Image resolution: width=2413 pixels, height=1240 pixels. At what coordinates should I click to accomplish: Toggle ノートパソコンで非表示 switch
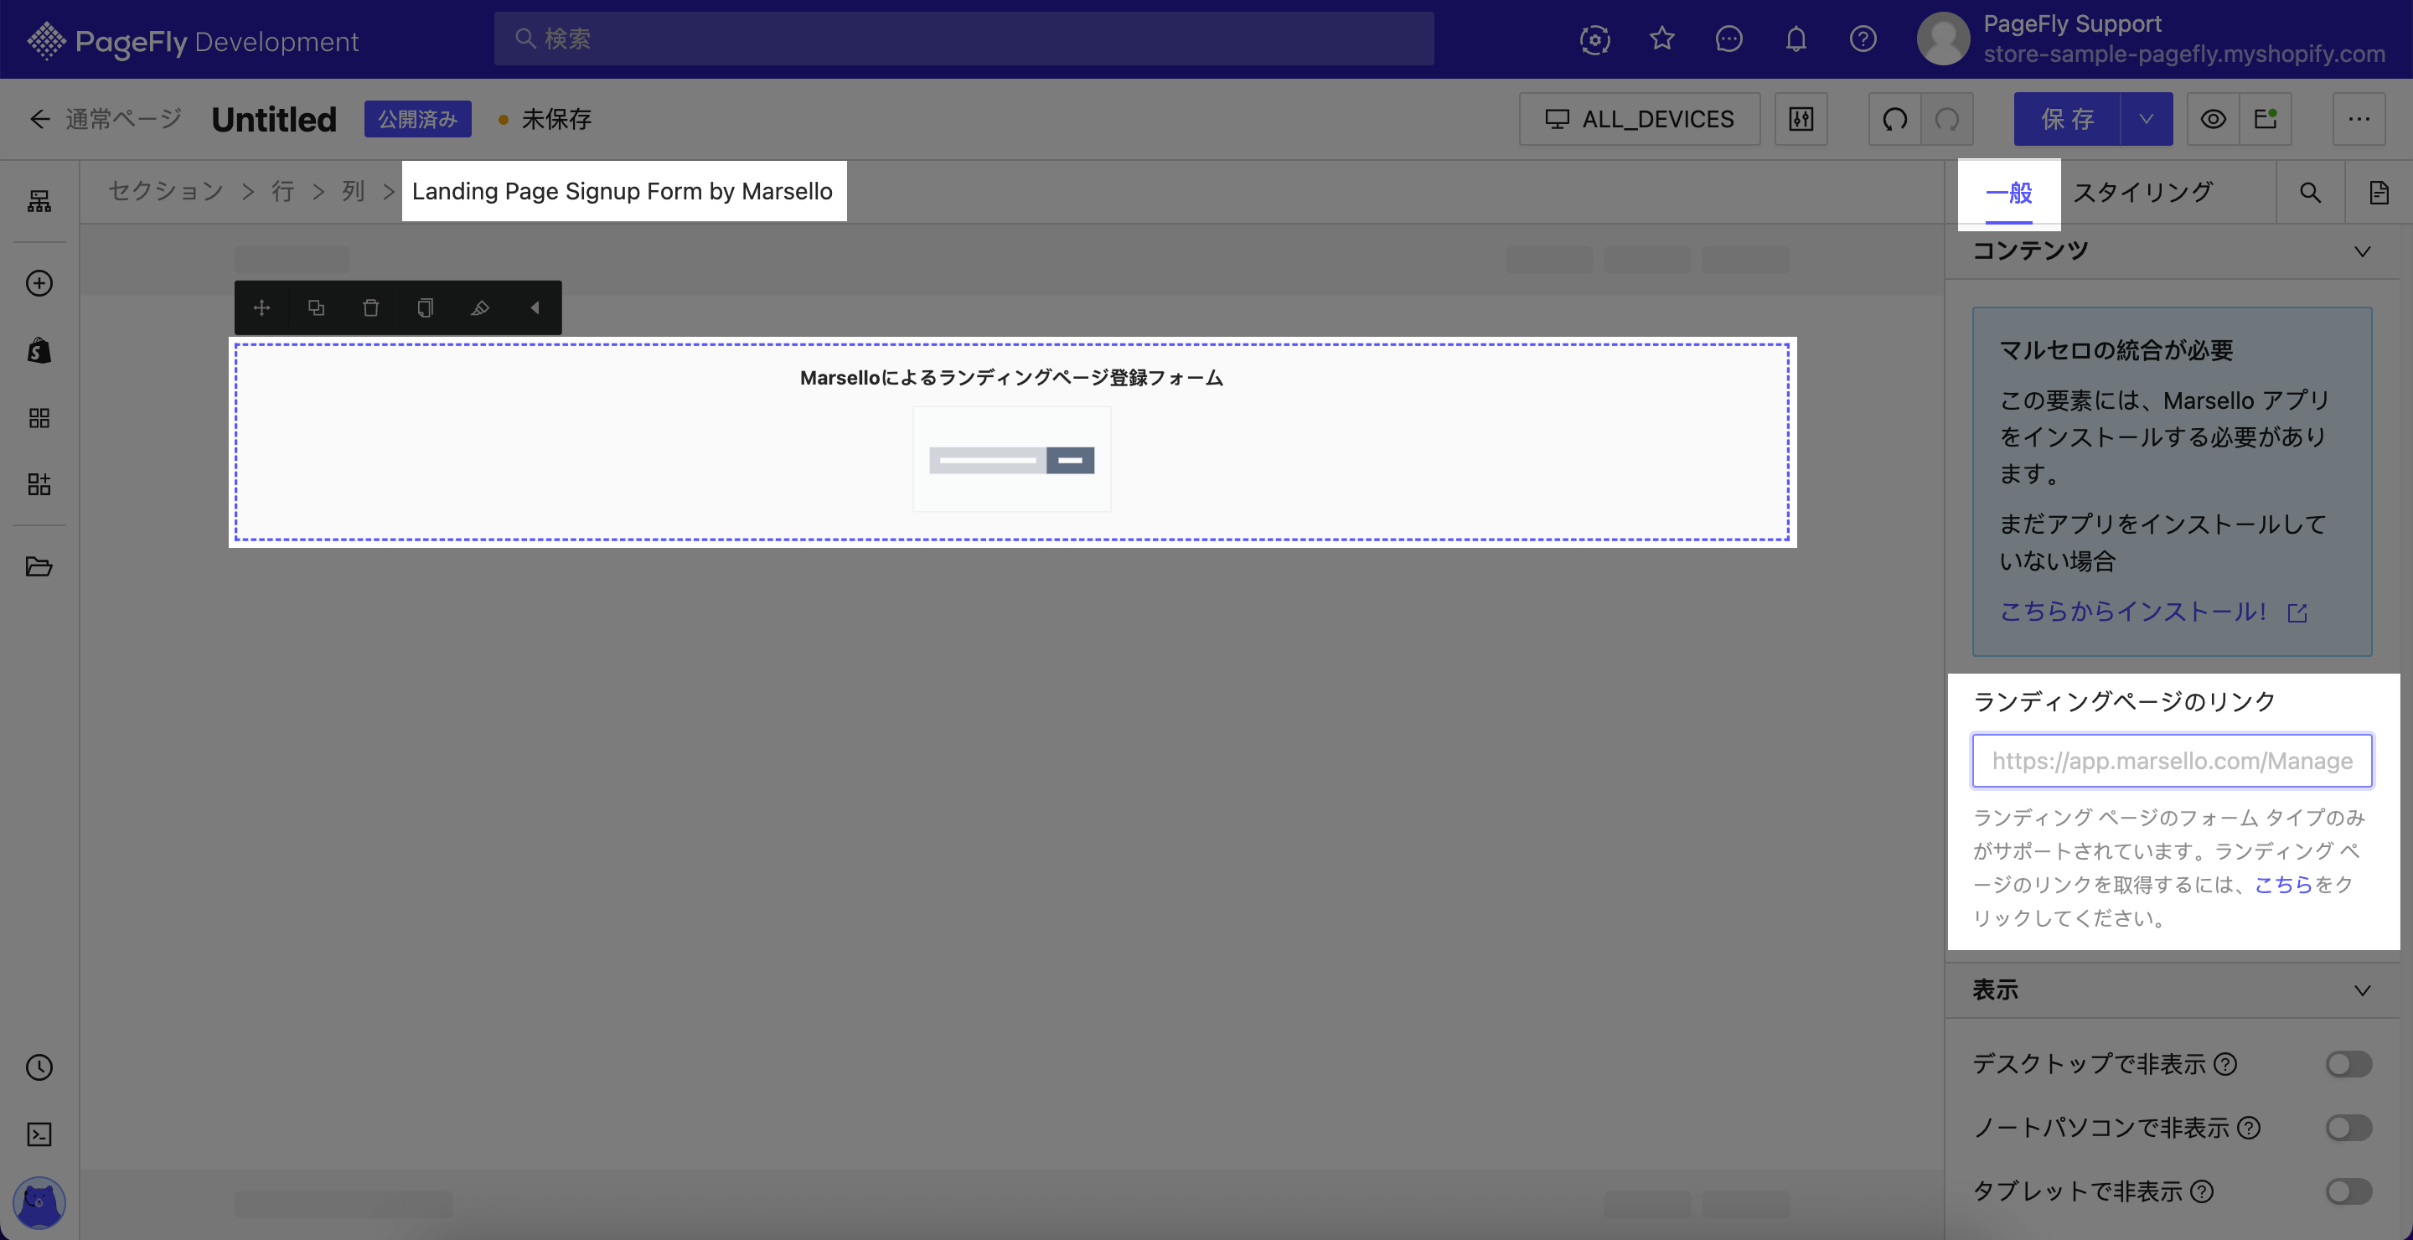tap(2348, 1128)
